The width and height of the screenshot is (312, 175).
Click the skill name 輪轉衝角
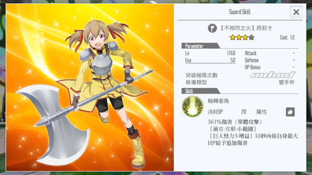coord(218,101)
